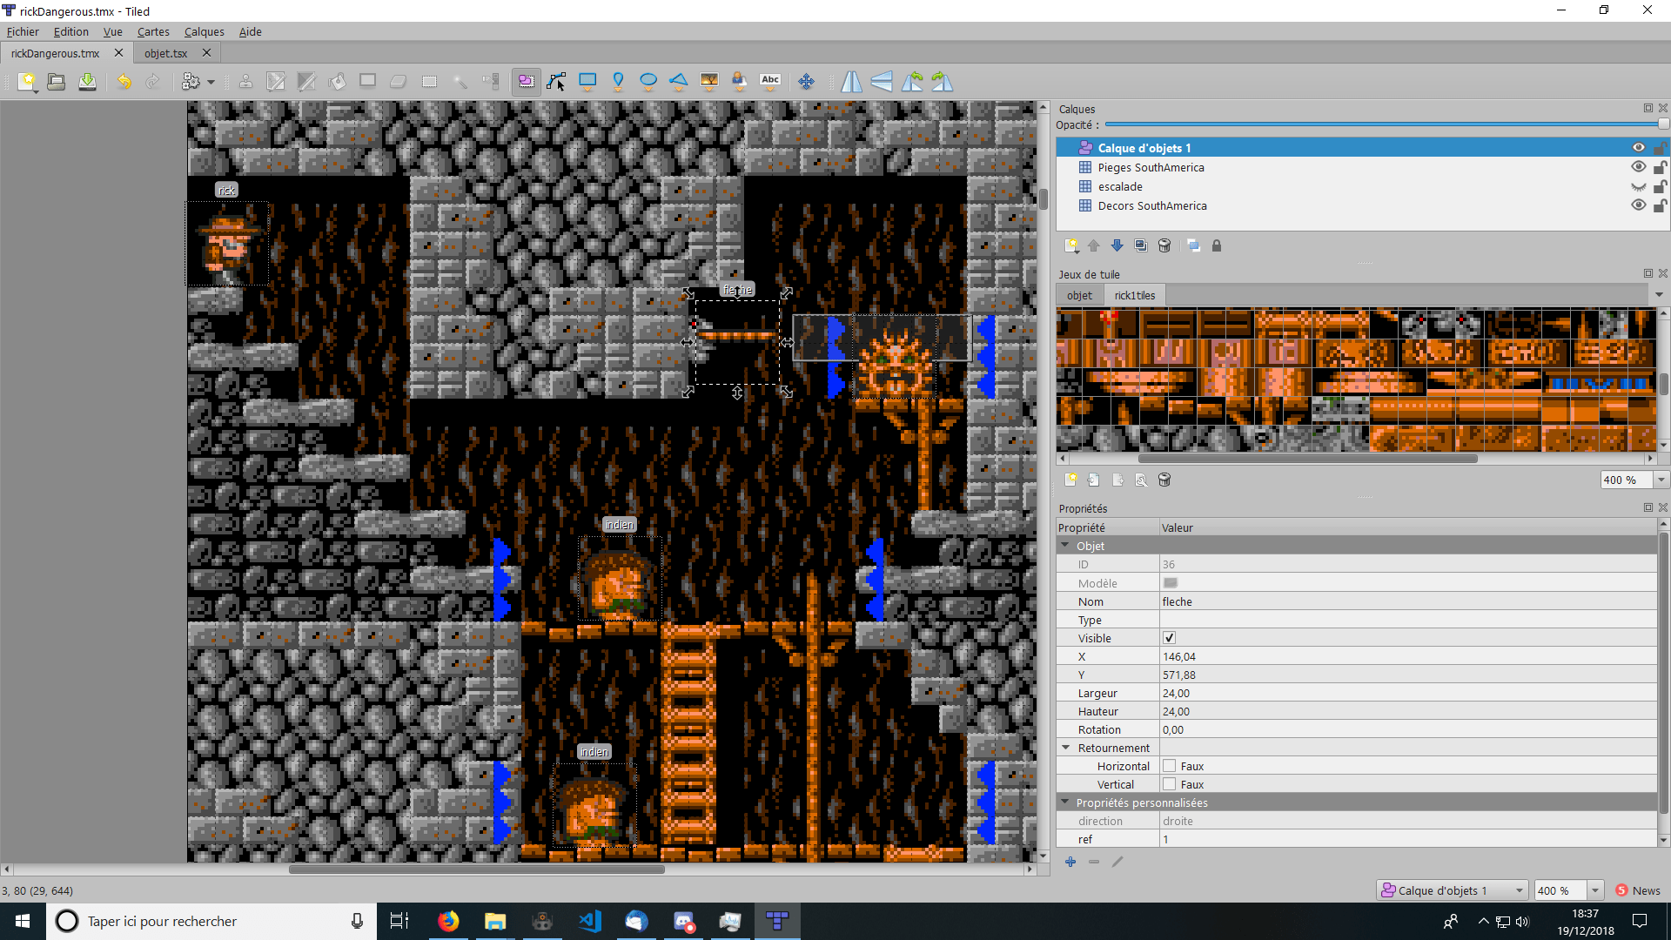Viewport: 1671px width, 940px height.
Task: Lock the Pieges SouthAmerica layer
Action: [1660, 167]
